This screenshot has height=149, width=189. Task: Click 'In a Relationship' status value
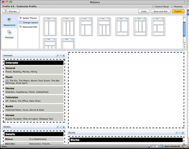pyautogui.click(x=38, y=139)
